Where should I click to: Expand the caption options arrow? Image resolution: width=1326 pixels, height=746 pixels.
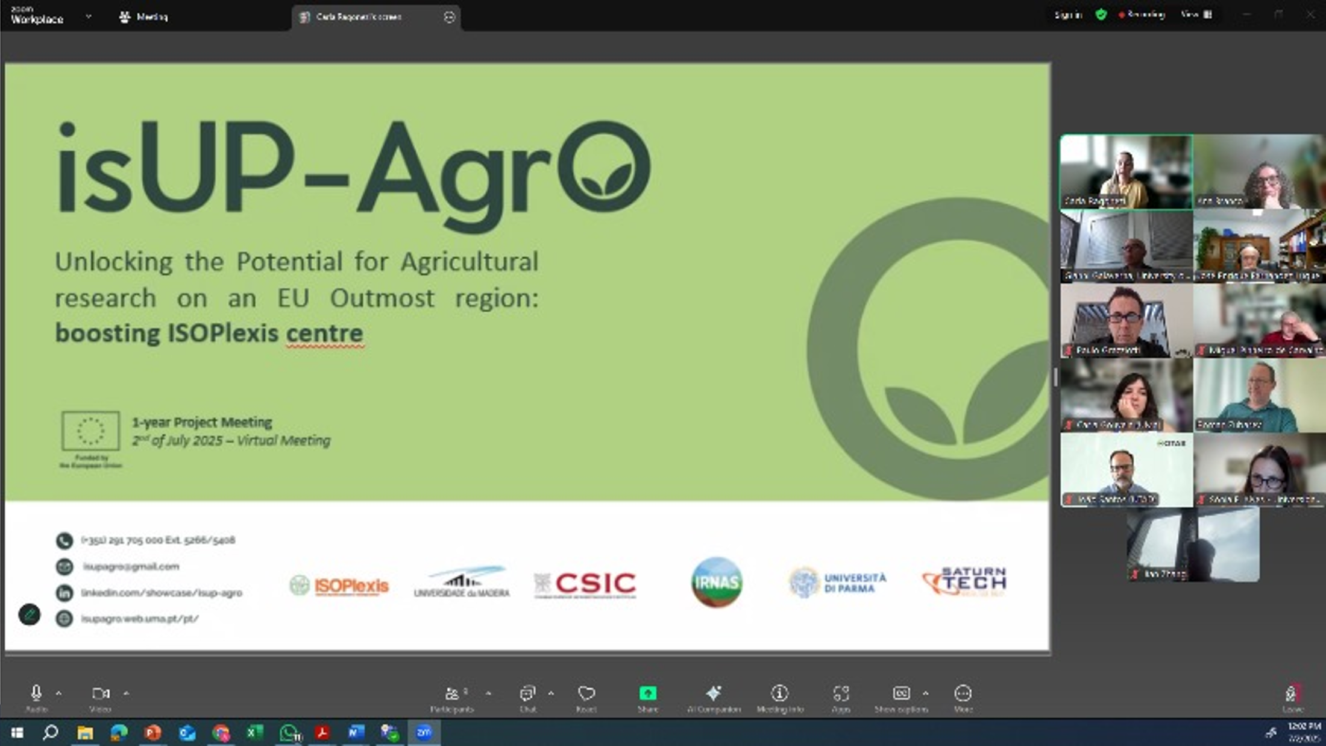(x=925, y=694)
